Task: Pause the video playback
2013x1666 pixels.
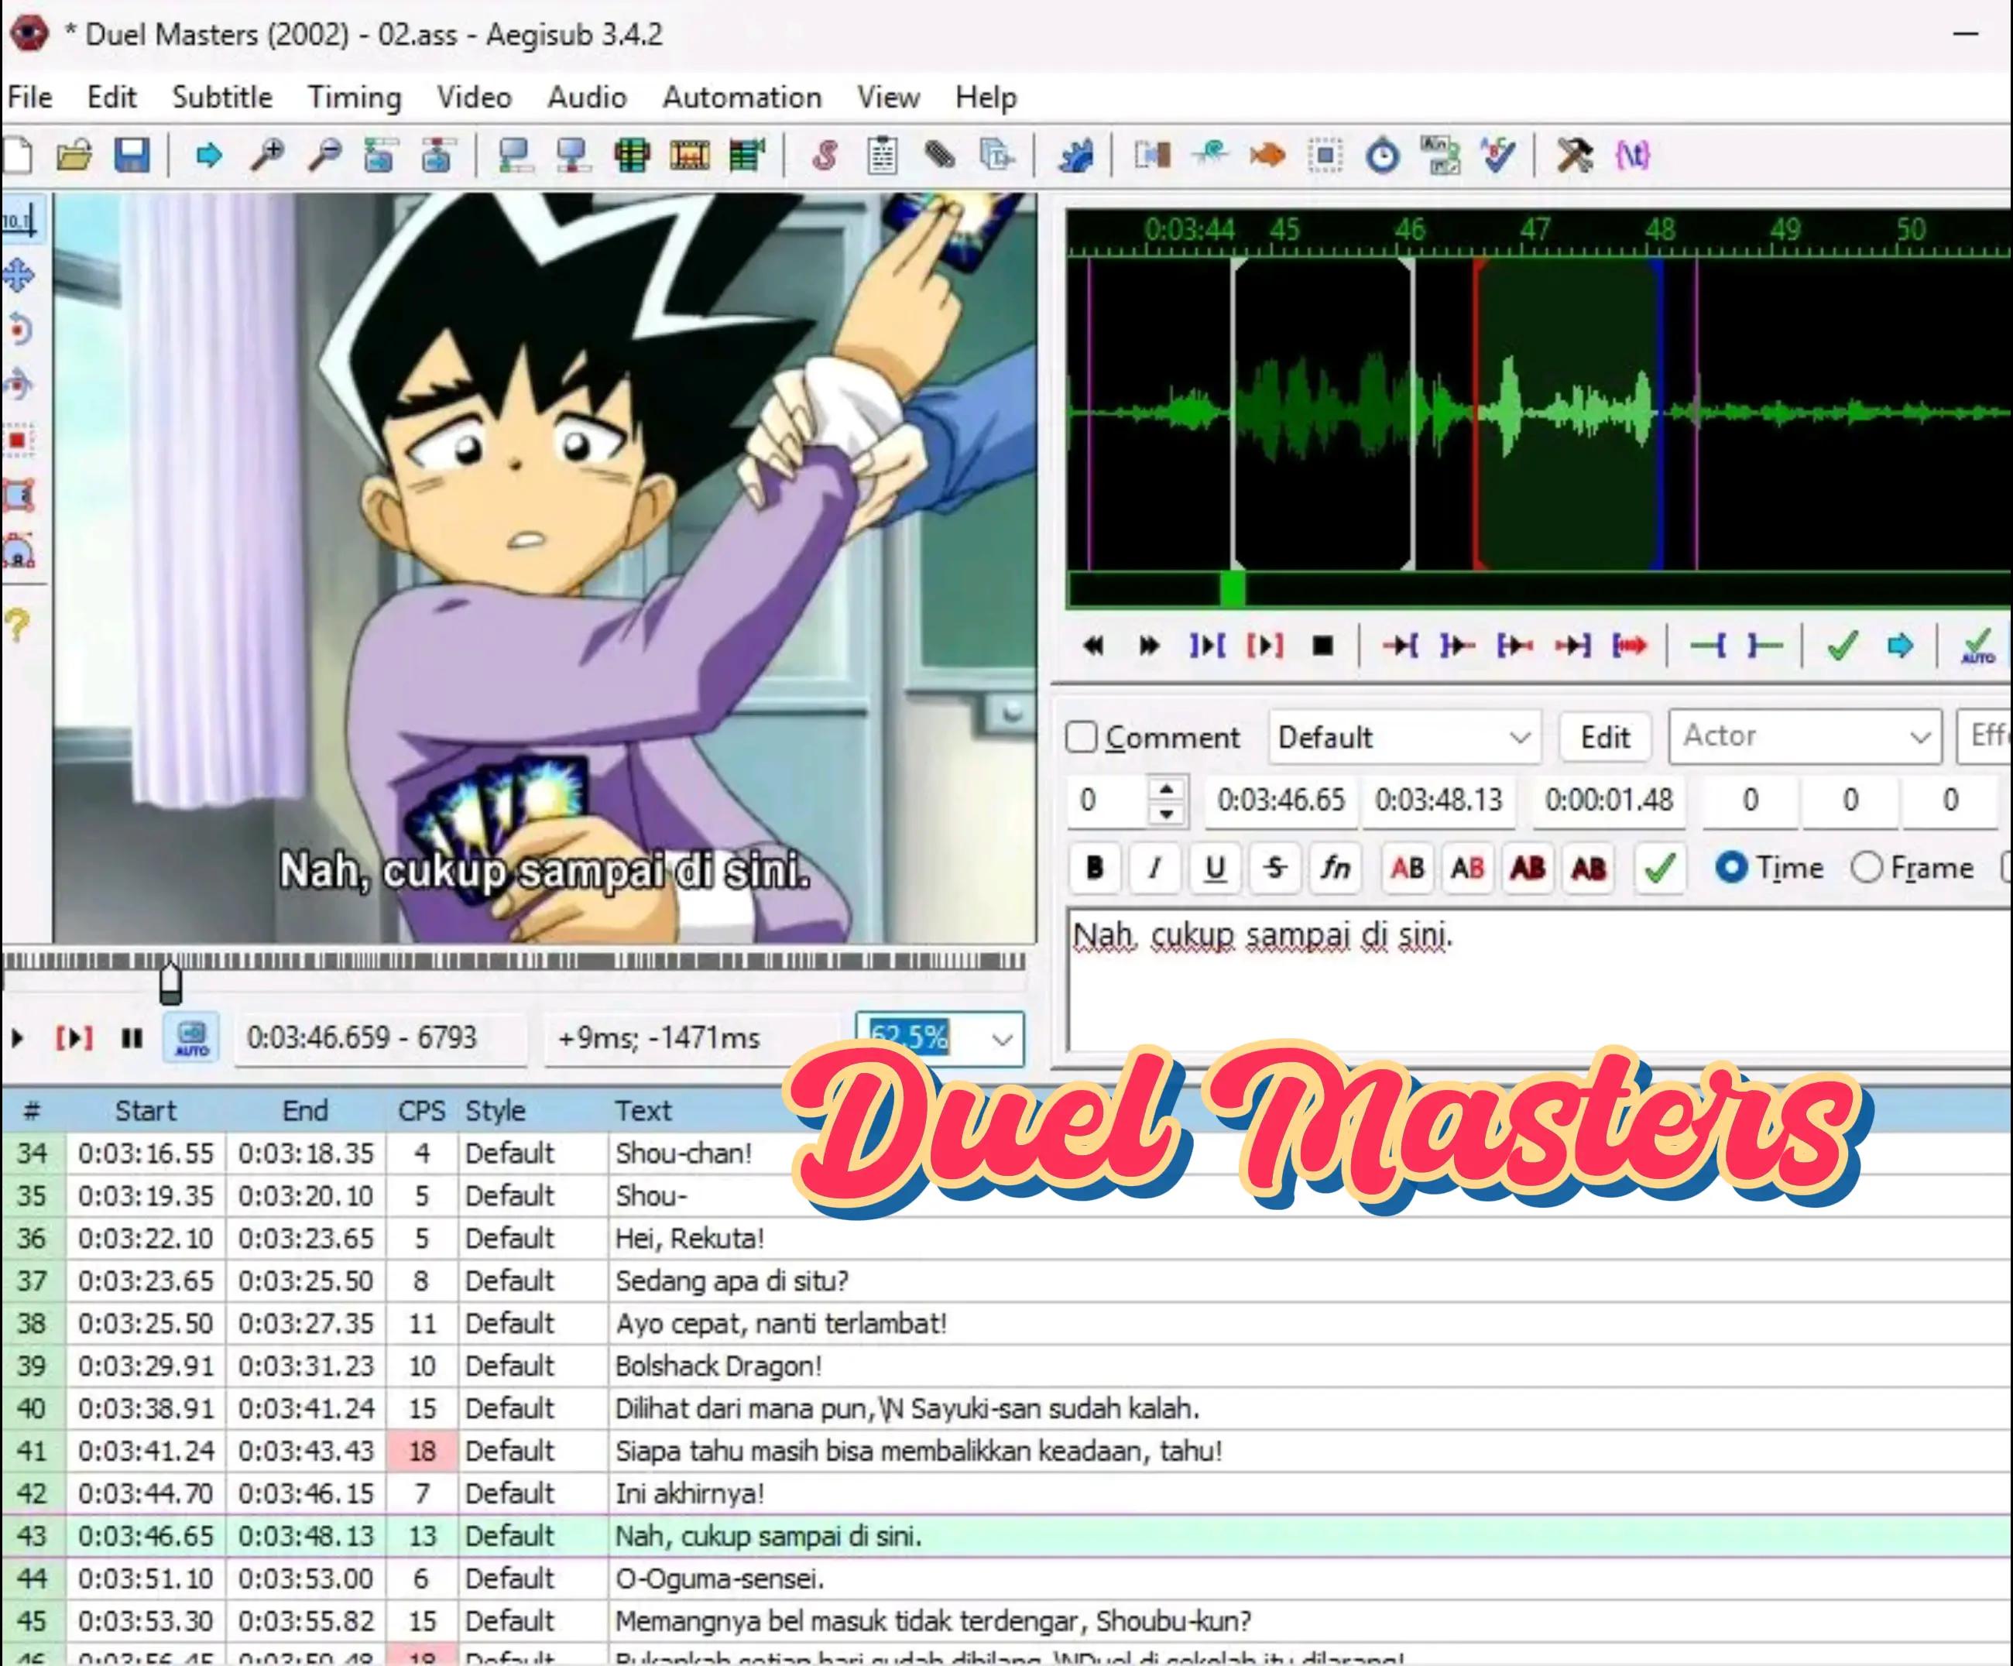Action: pos(132,1038)
